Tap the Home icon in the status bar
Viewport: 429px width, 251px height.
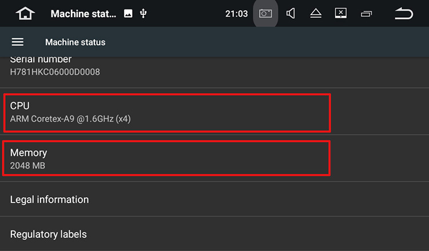point(25,14)
